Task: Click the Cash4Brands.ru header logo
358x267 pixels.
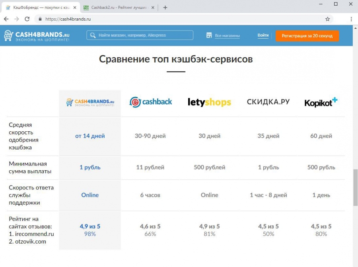Action: point(37,36)
